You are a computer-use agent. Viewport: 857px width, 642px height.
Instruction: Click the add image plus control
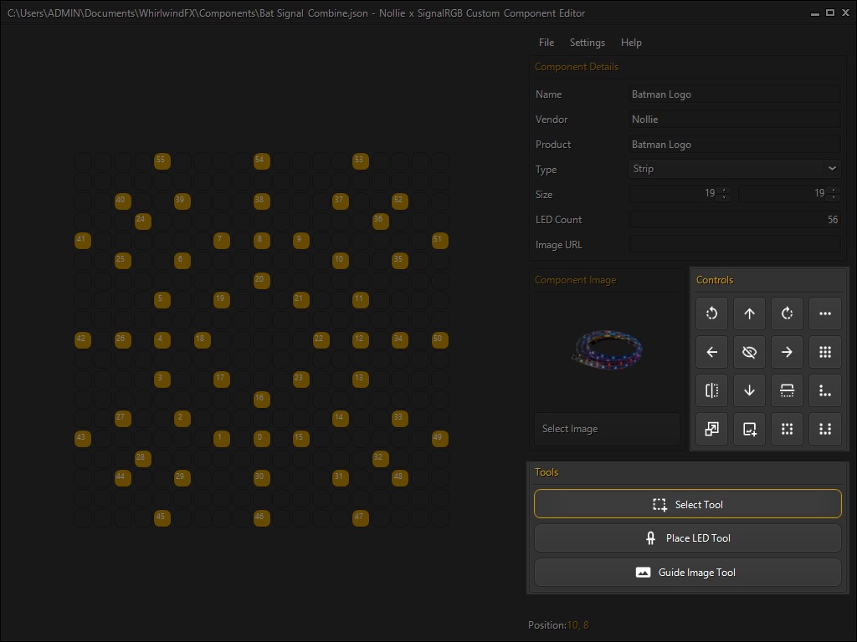point(749,429)
